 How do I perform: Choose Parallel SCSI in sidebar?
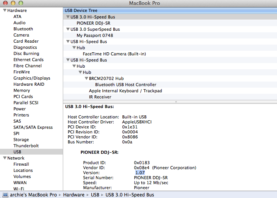coord(26,103)
